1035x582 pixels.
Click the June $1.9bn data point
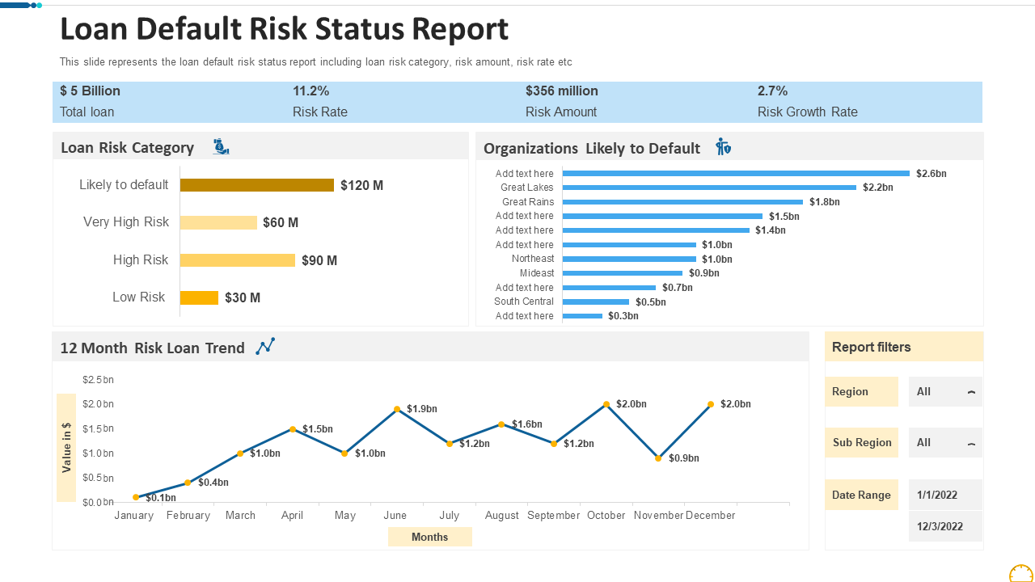pyautogui.click(x=397, y=409)
